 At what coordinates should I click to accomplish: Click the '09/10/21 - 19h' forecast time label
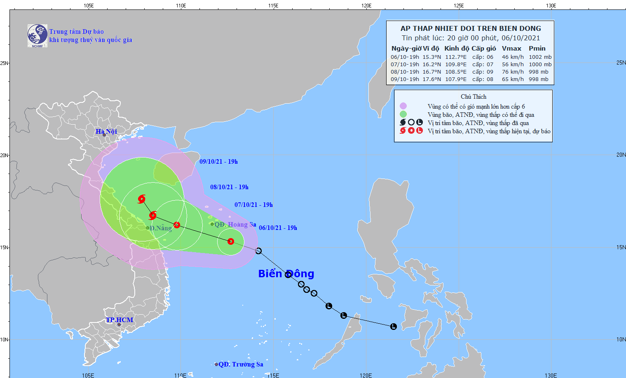[x=218, y=162]
